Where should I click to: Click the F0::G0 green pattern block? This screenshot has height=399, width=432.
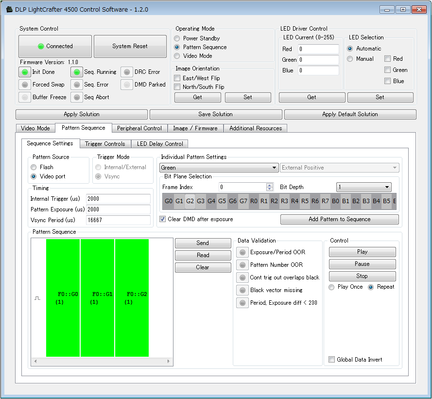tap(63, 298)
